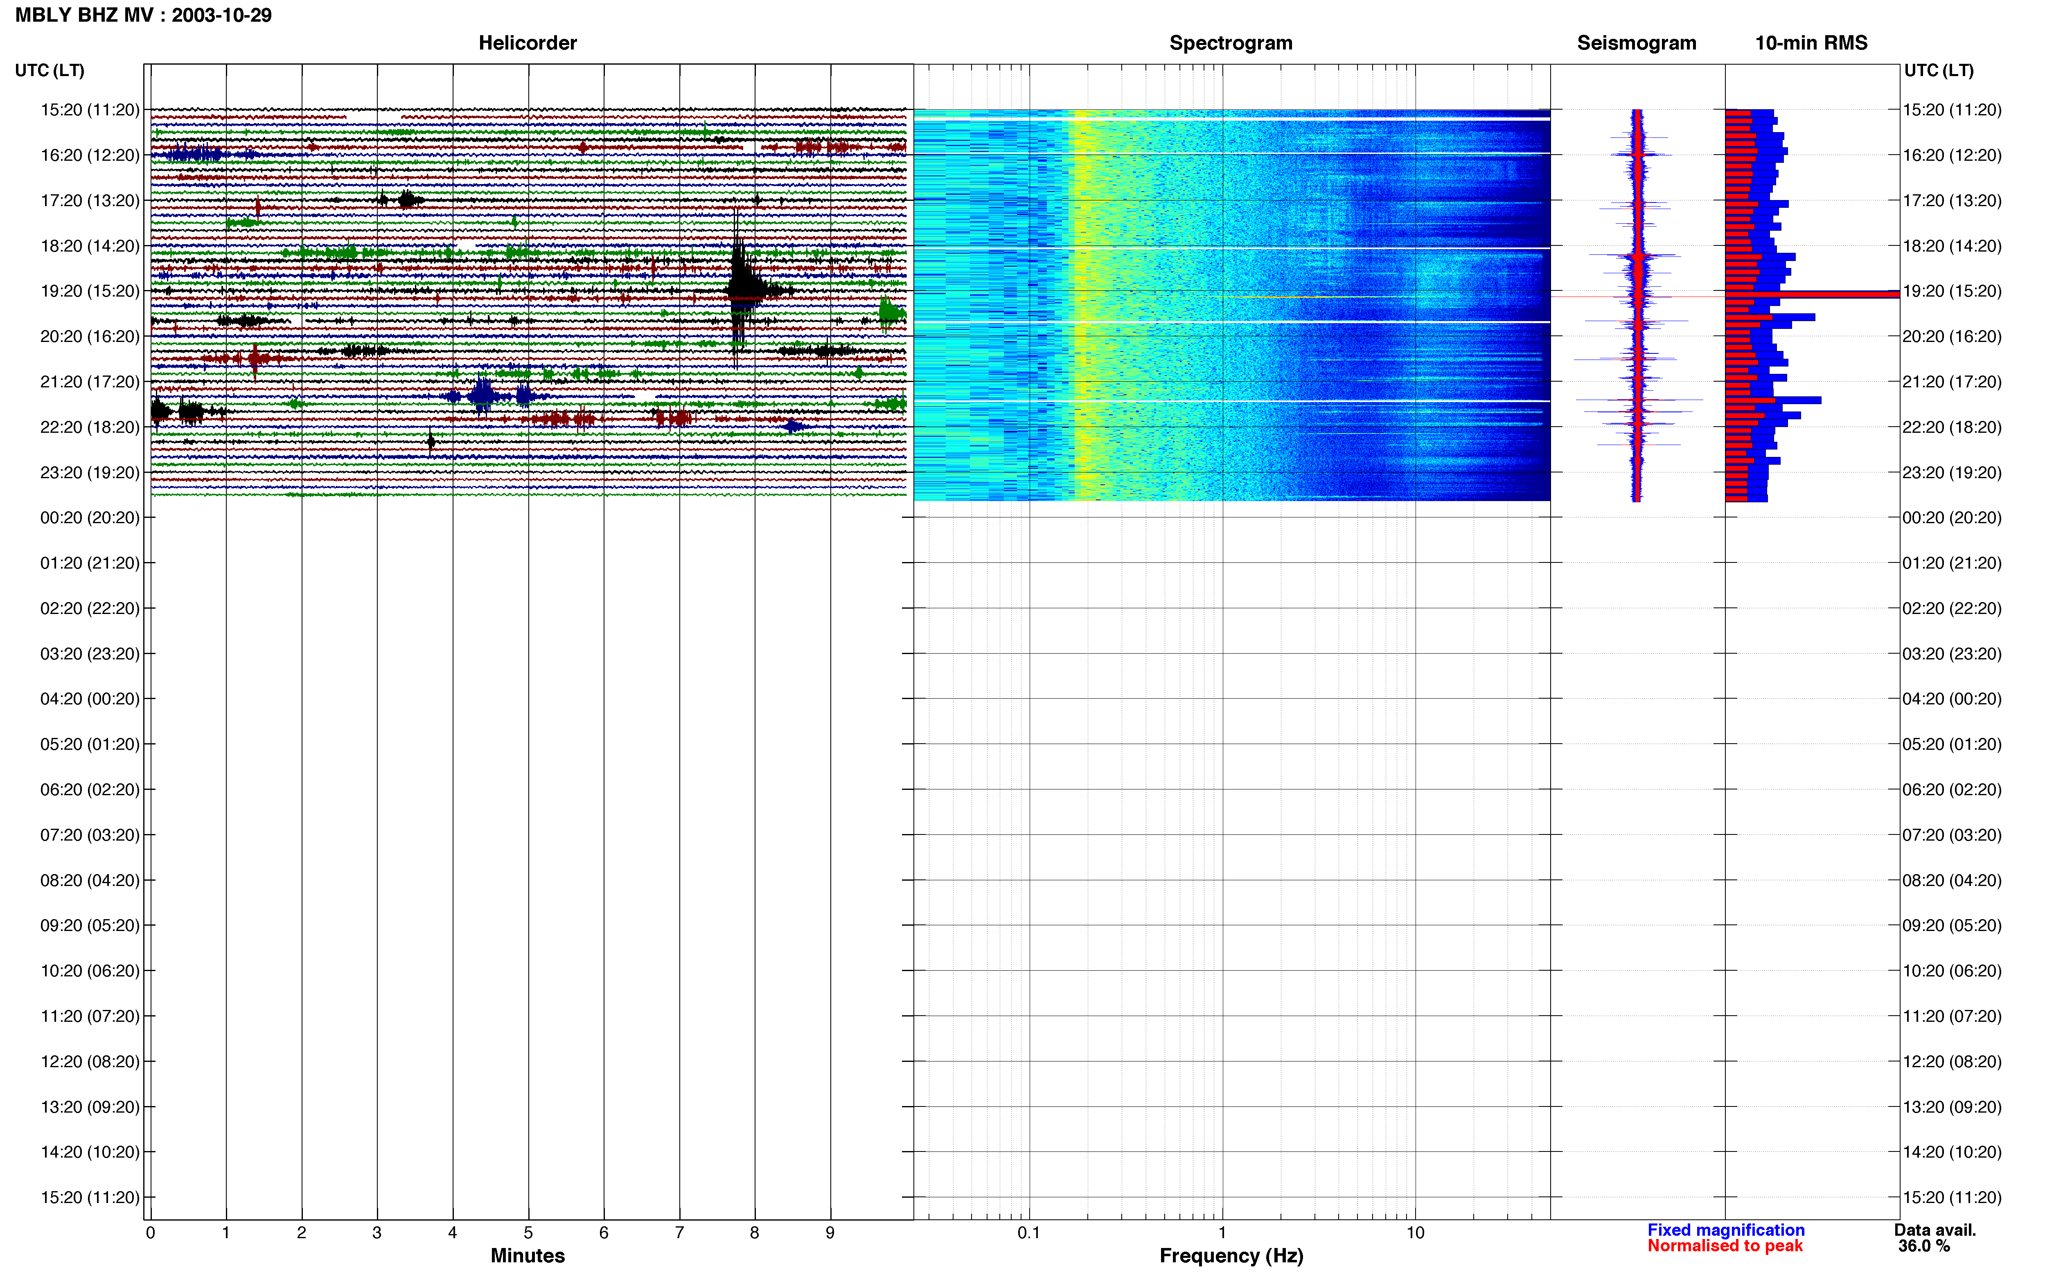Click the Fixed magnification legend text
The height and width of the screenshot is (1284, 2054).
(1725, 1230)
